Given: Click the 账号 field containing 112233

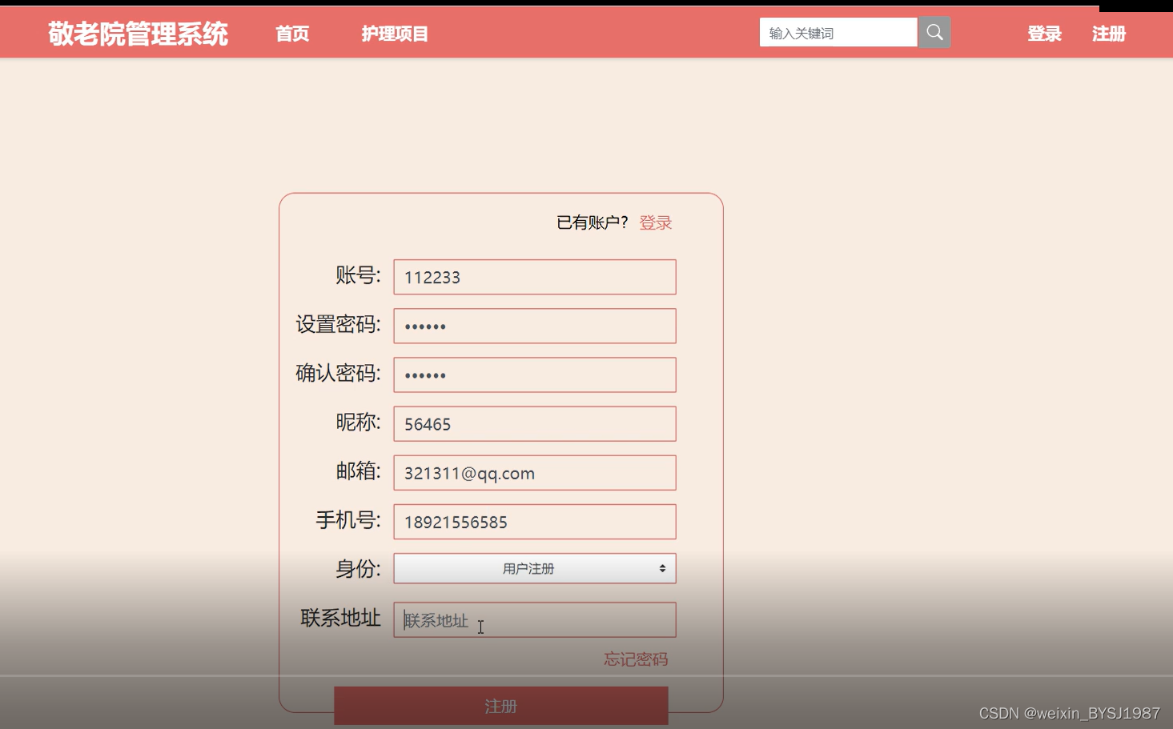Looking at the screenshot, I should (535, 277).
